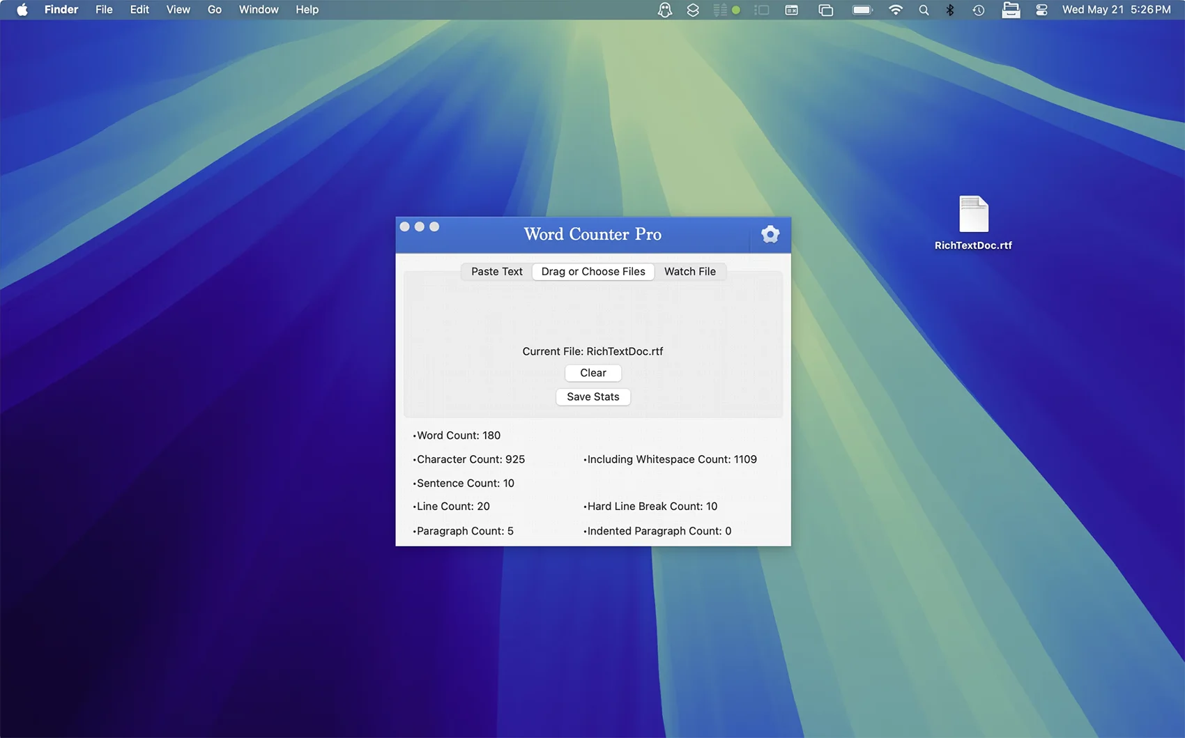Open the Go menu
1185x738 pixels.
(215, 10)
